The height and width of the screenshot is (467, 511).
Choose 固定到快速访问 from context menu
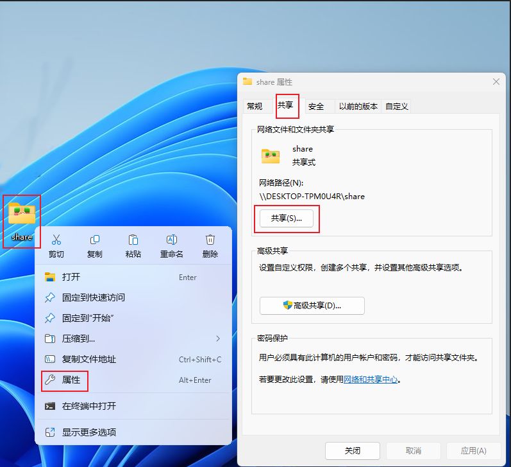[x=93, y=297]
